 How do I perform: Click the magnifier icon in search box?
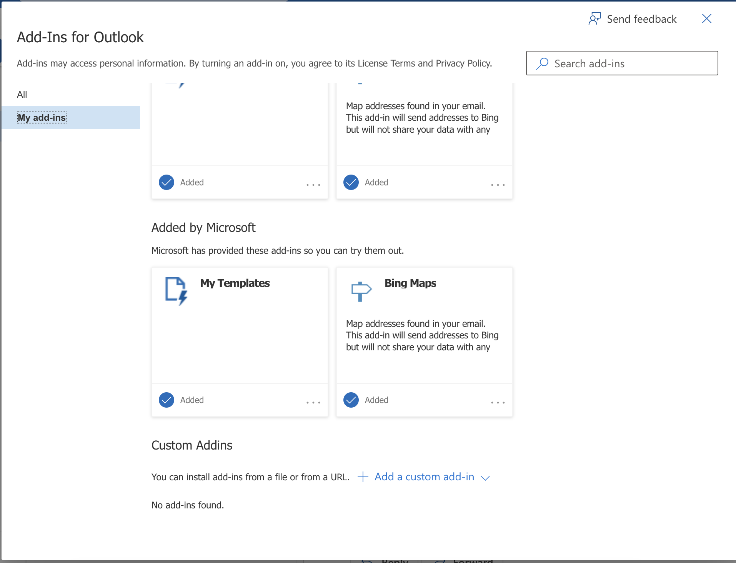[x=542, y=63]
